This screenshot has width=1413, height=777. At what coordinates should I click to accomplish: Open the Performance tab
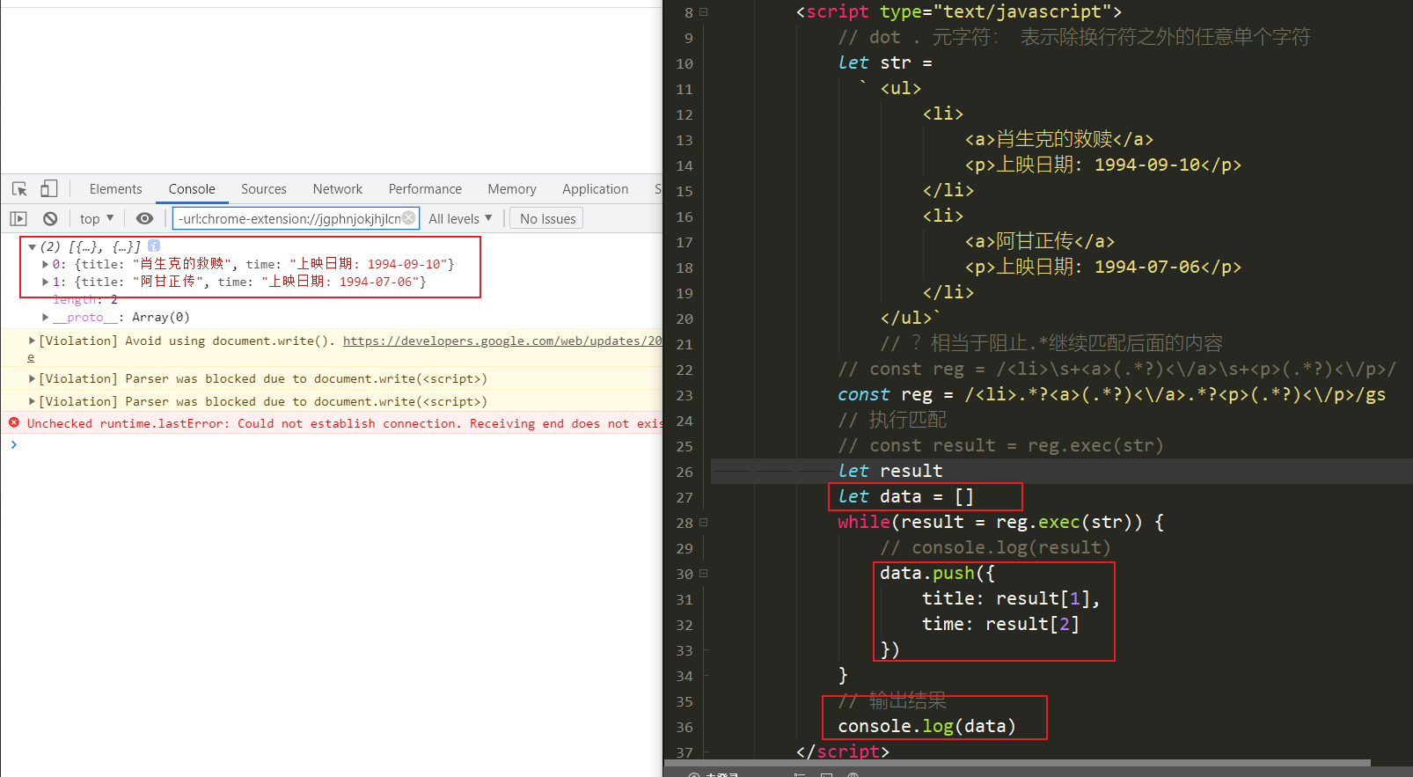[425, 189]
